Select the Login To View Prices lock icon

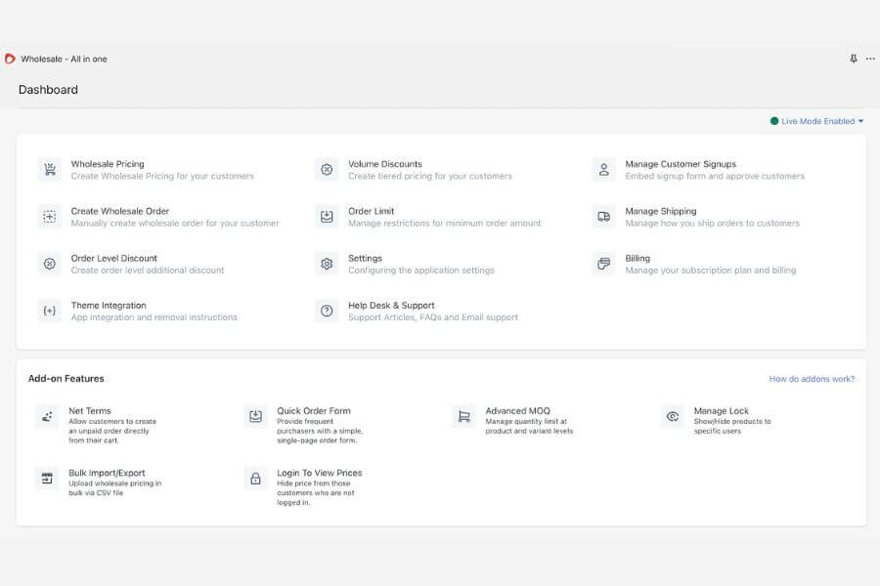coord(254,479)
